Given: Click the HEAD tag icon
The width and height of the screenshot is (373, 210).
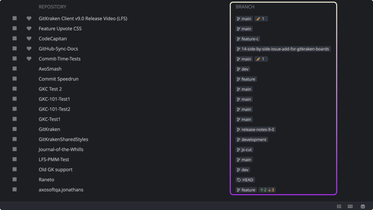Looking at the screenshot, I should (x=239, y=179).
